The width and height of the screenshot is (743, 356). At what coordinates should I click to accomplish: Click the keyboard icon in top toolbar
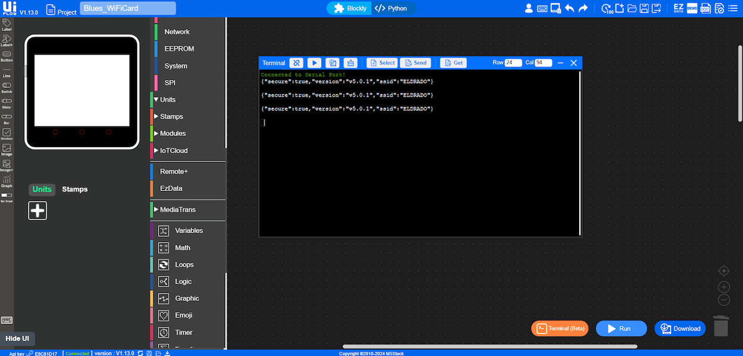(542, 8)
